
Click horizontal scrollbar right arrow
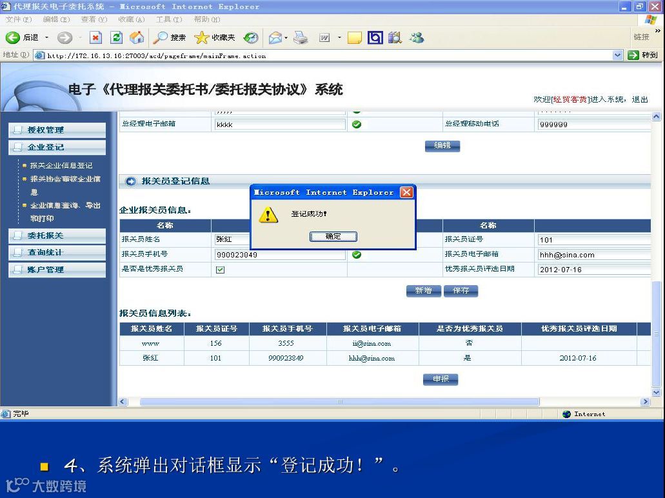645,402
